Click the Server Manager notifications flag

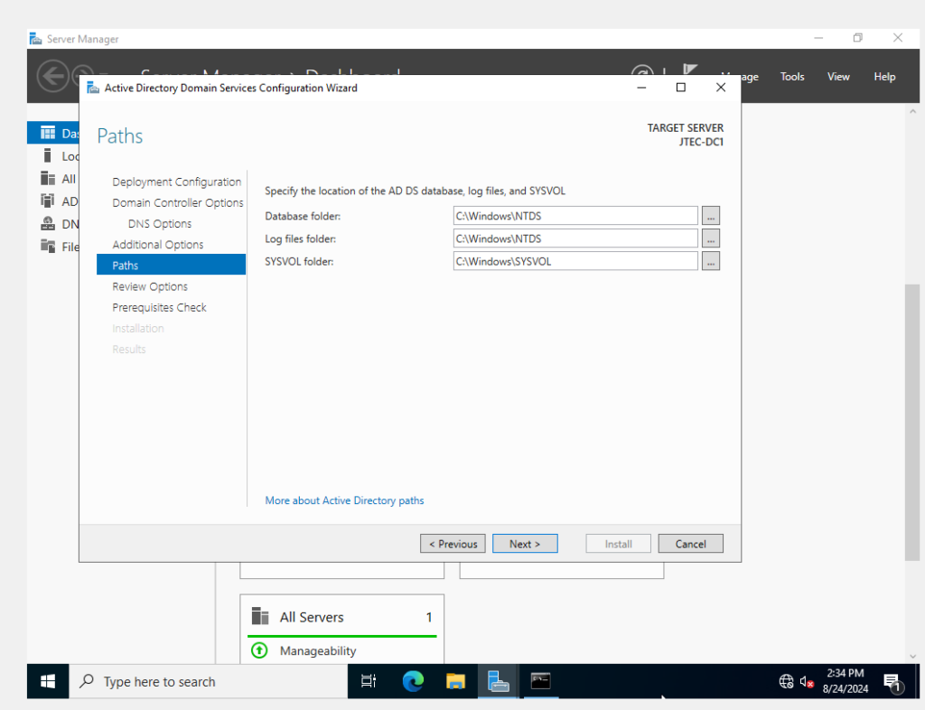pos(690,70)
